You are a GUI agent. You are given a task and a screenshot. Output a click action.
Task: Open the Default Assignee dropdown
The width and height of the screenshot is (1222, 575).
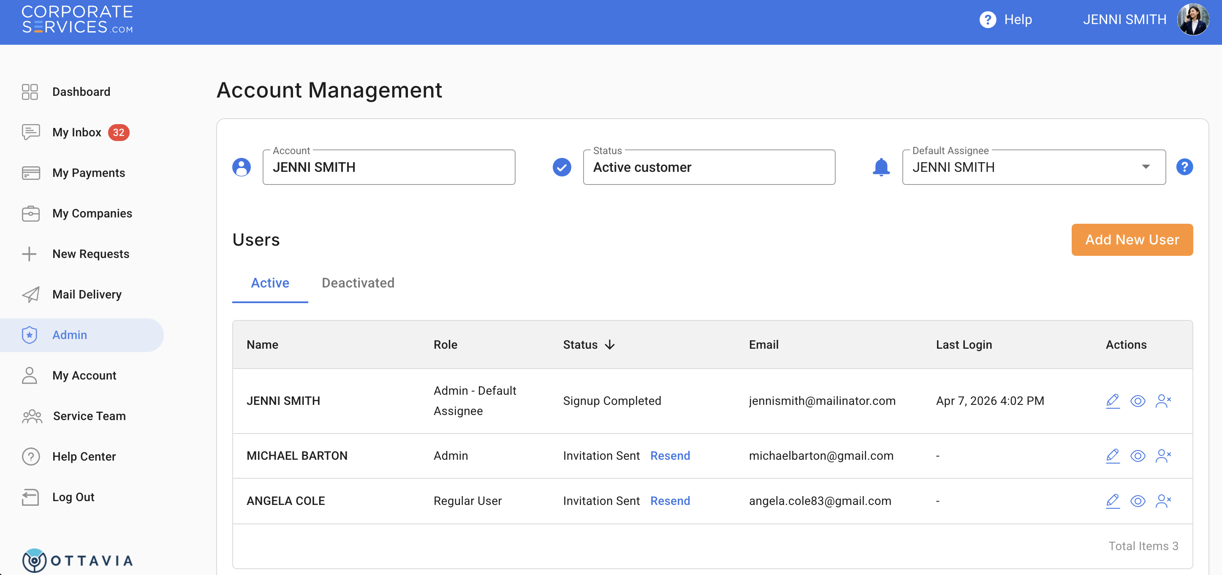click(x=1145, y=167)
